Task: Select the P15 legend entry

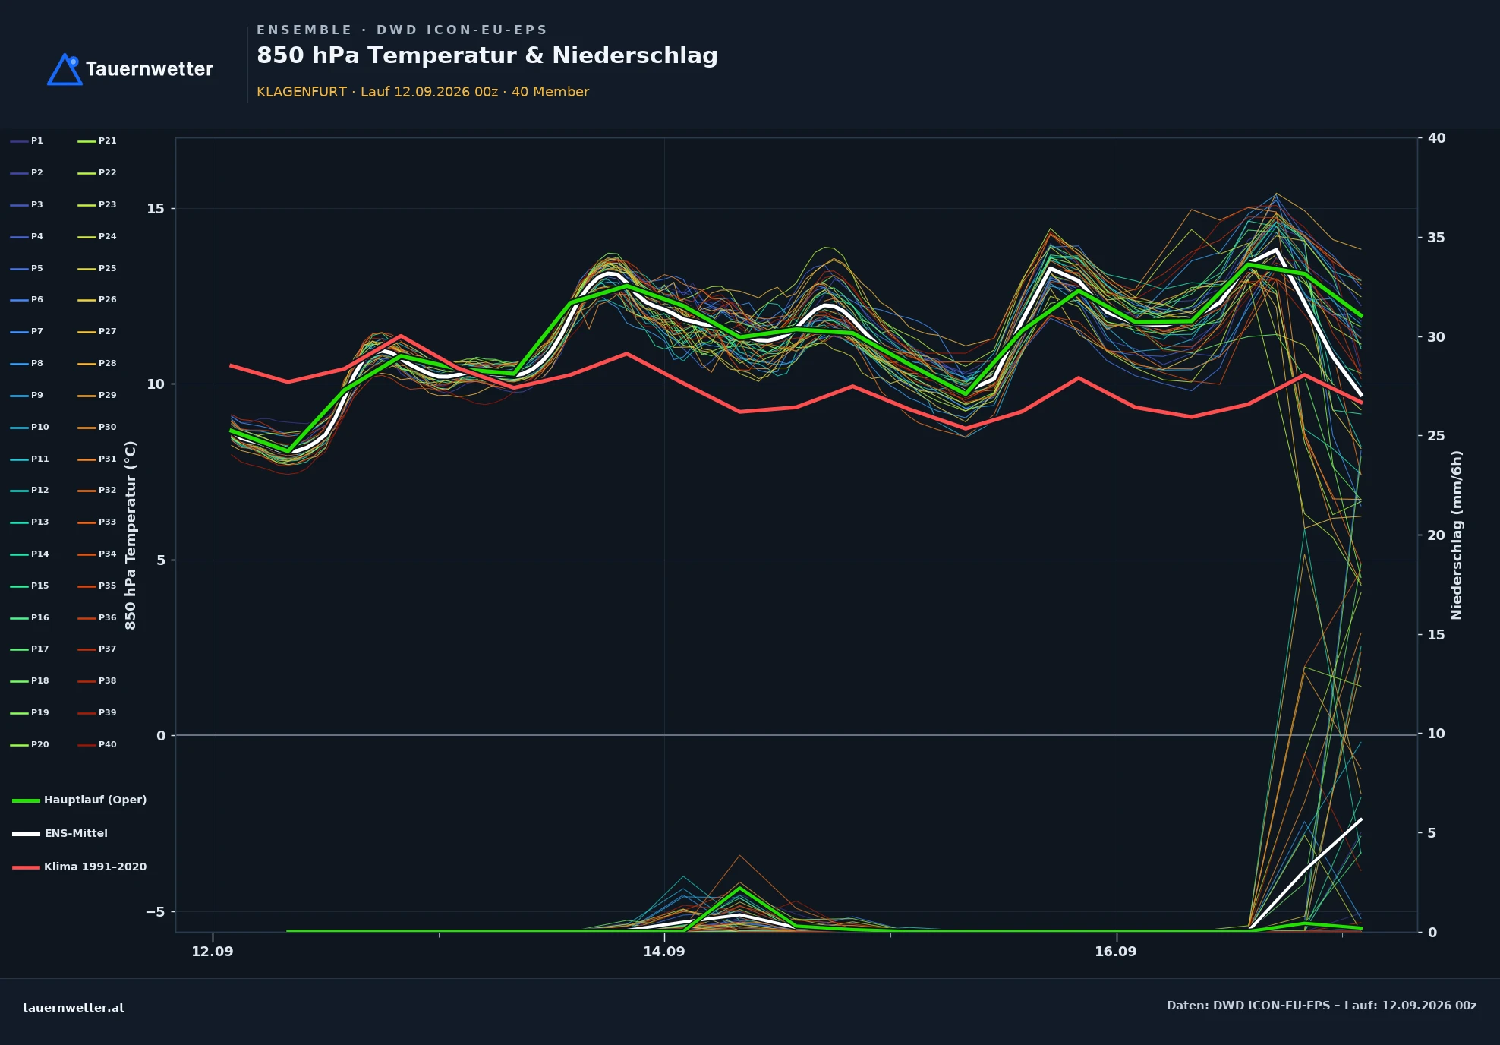Action: click(x=30, y=586)
